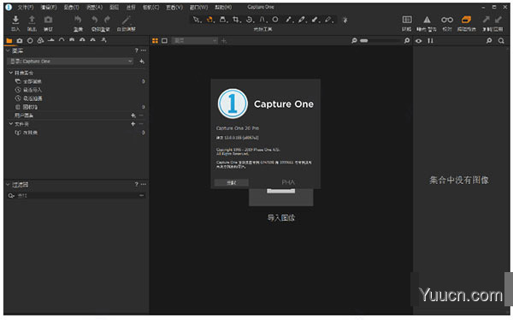Switch to the Capture camera tool tab
Image resolution: width=513 pixels, height=320 pixels.
coord(20,40)
